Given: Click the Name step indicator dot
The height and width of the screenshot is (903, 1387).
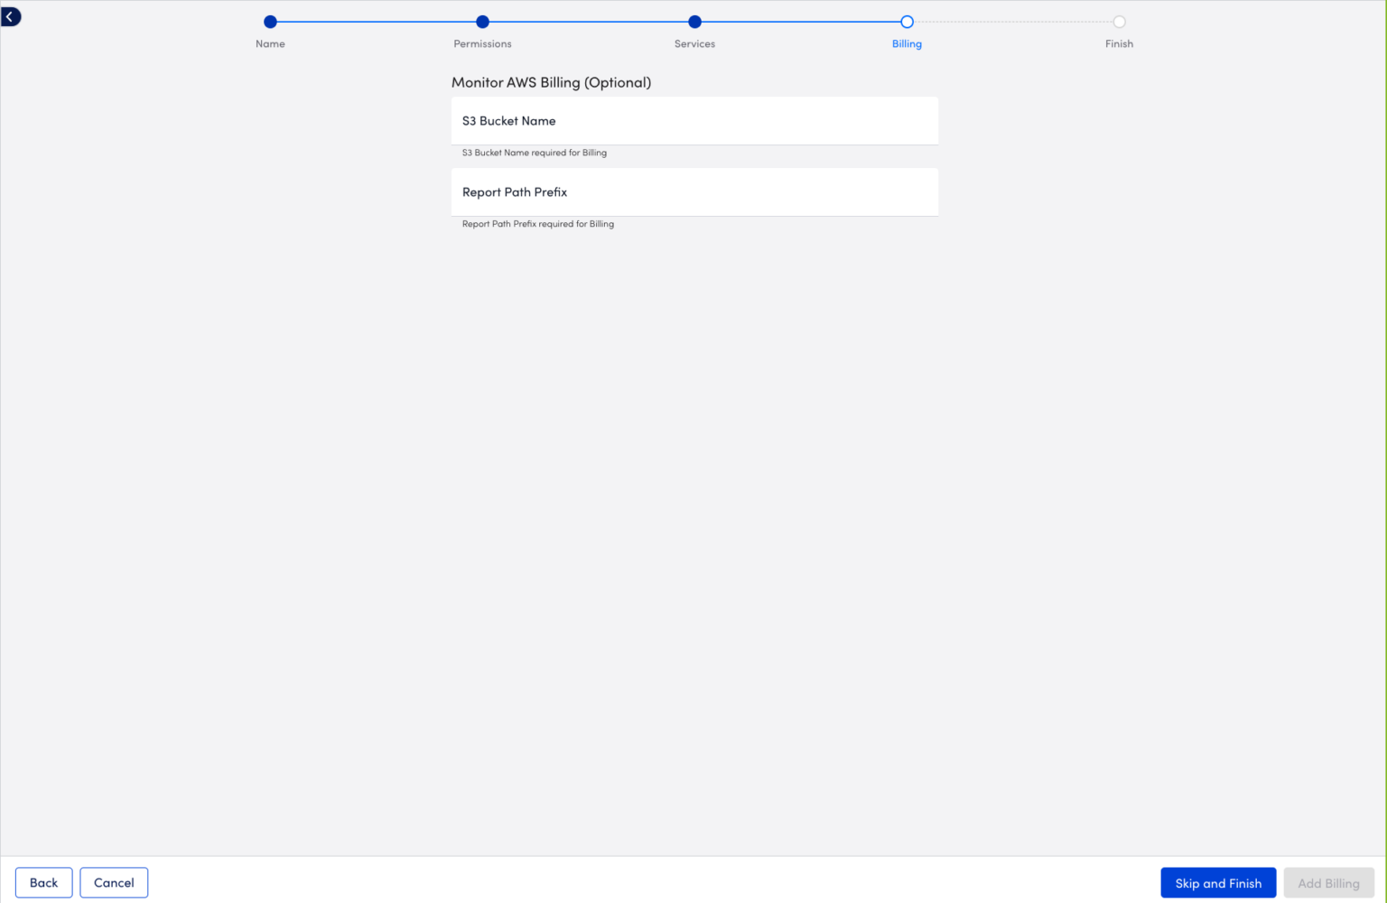Looking at the screenshot, I should pos(270,21).
